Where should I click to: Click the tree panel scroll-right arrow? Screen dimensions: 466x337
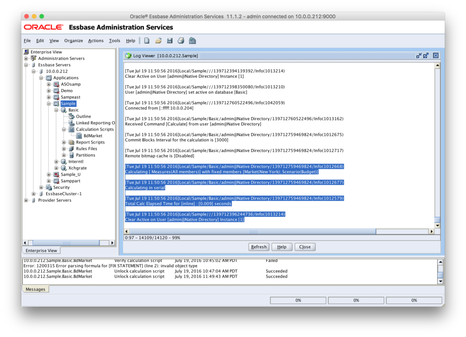[112, 243]
